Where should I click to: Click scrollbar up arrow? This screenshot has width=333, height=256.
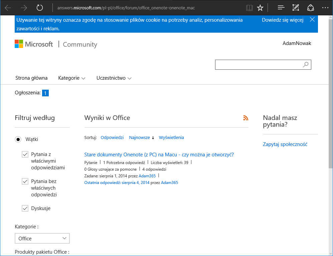pos(331,17)
